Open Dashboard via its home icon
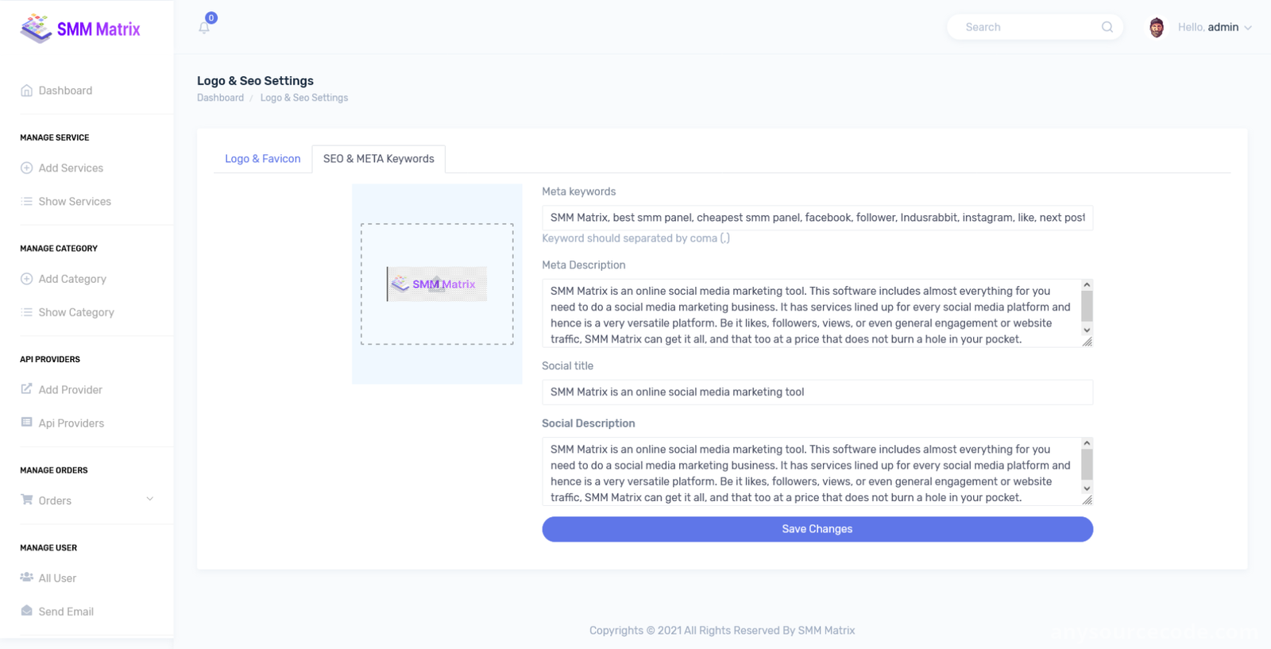This screenshot has height=649, width=1271. [x=27, y=91]
